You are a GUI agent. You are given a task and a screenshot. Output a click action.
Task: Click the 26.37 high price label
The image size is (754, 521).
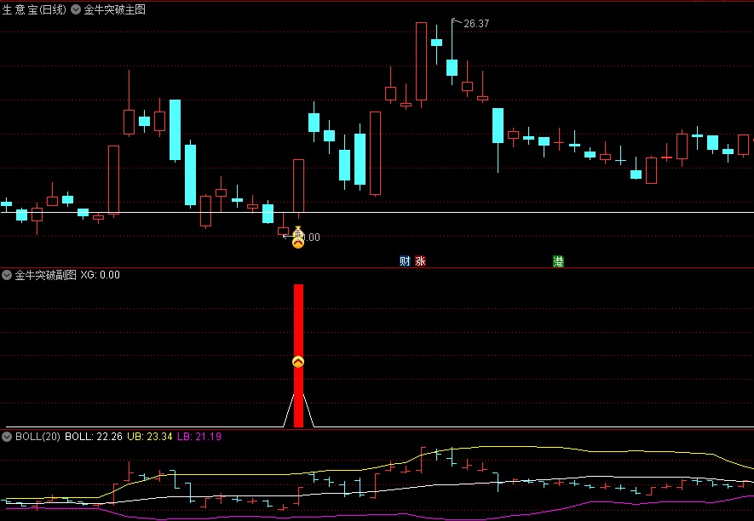(x=476, y=24)
